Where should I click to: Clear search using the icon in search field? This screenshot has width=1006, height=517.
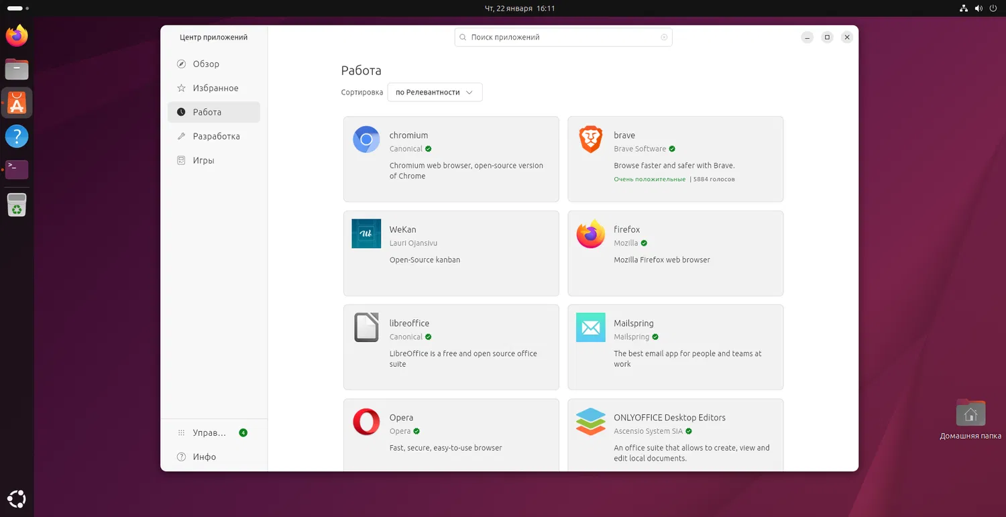[664, 38]
